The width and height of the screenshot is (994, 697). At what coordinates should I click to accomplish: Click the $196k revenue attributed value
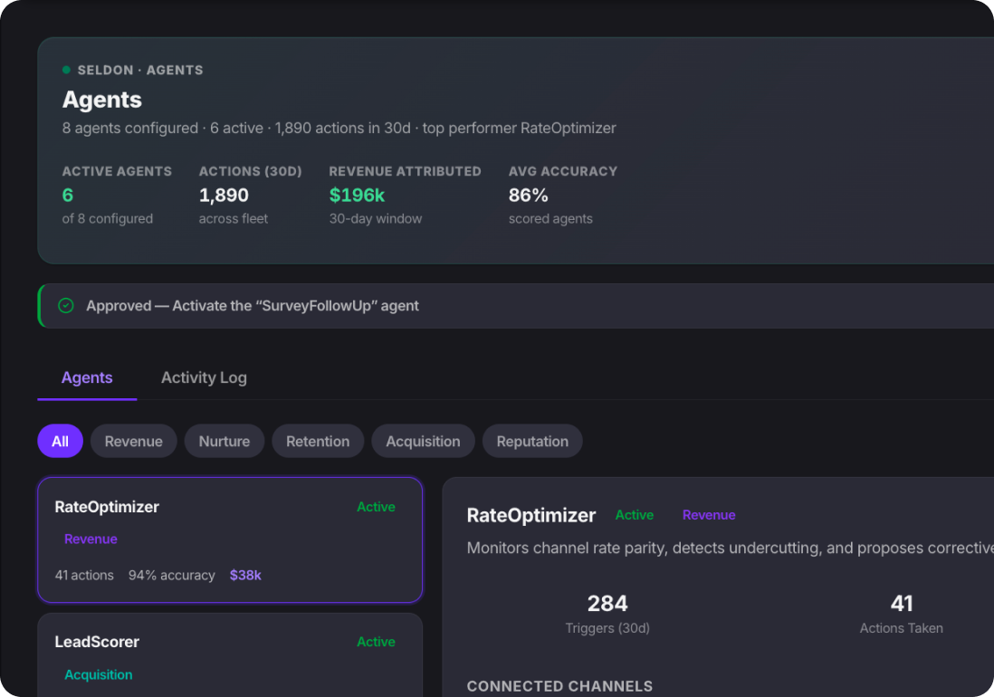(x=357, y=196)
